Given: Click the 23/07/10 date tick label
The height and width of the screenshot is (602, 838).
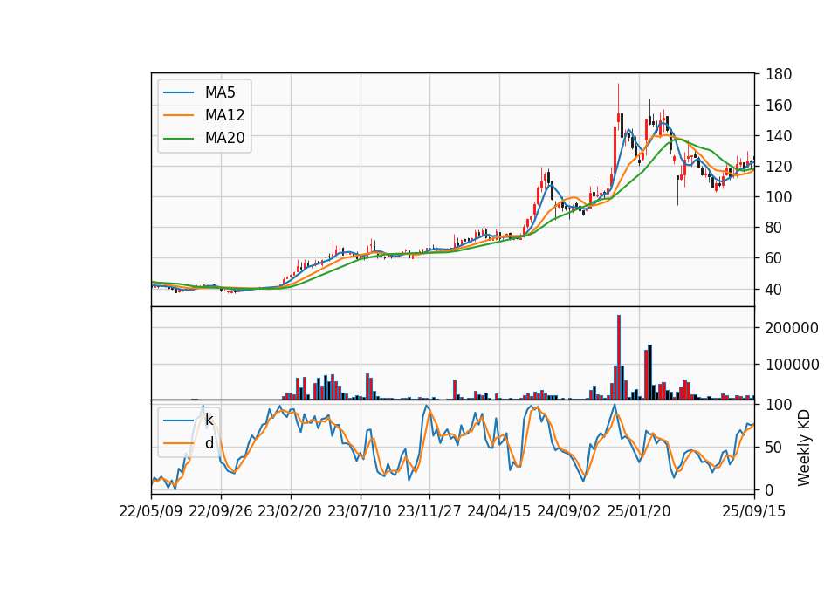Looking at the screenshot, I should (360, 511).
